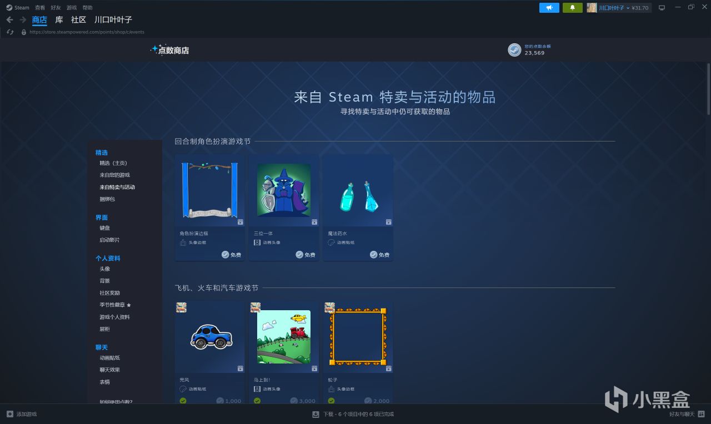
Task: Open the 查看 menu
Action: click(40, 8)
